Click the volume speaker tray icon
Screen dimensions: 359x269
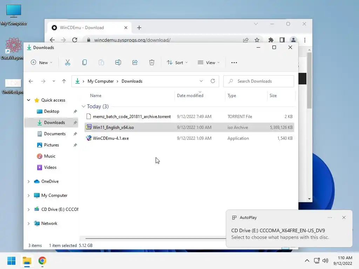coord(325,261)
